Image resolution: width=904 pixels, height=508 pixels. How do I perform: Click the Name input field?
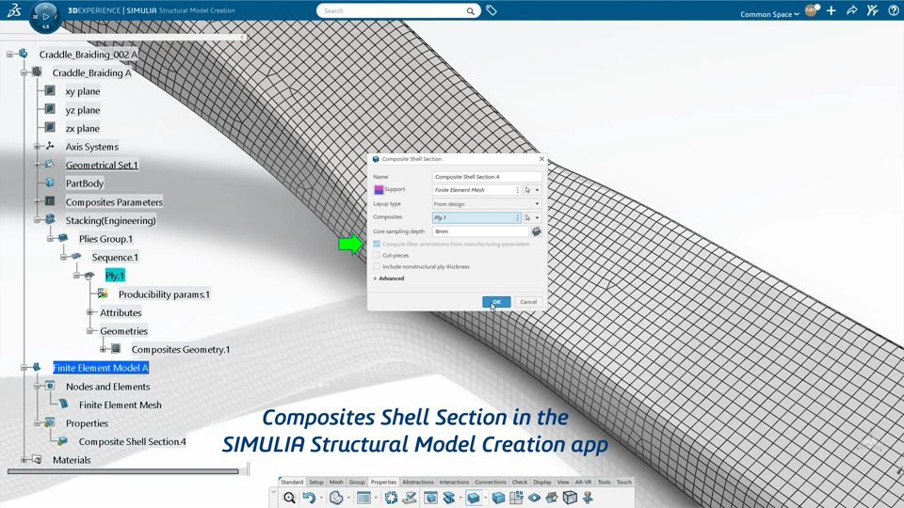[x=487, y=177]
